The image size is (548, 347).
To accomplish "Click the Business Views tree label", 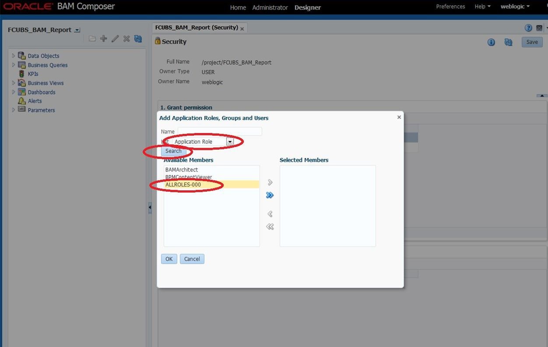I will (46, 83).
